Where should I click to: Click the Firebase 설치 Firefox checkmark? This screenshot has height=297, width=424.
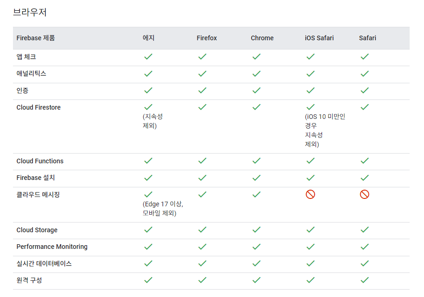pos(202,178)
